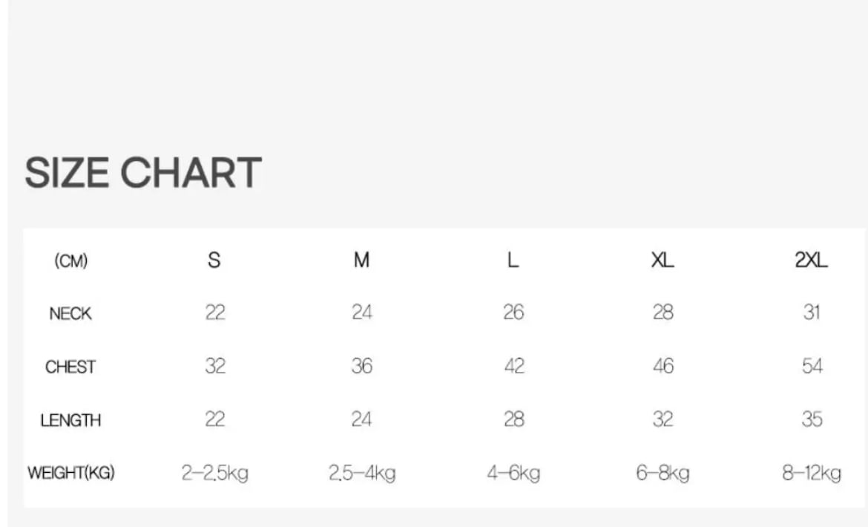Click the 2-2.5kg weight value
The image size is (868, 527).
pos(215,474)
